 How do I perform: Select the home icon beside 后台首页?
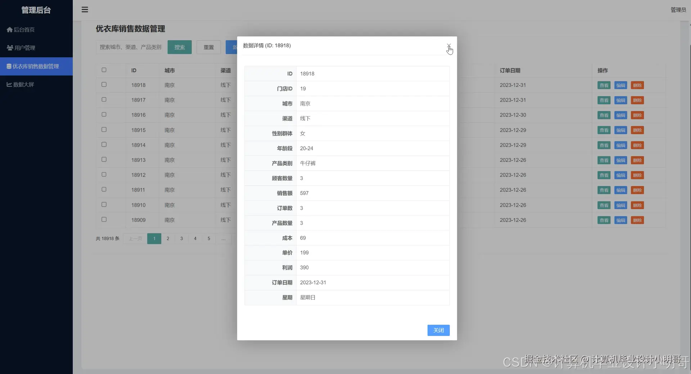point(9,29)
